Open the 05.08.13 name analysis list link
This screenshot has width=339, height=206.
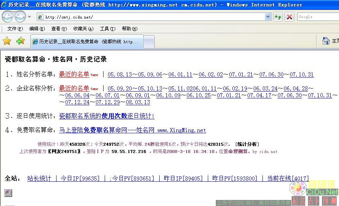120,75
